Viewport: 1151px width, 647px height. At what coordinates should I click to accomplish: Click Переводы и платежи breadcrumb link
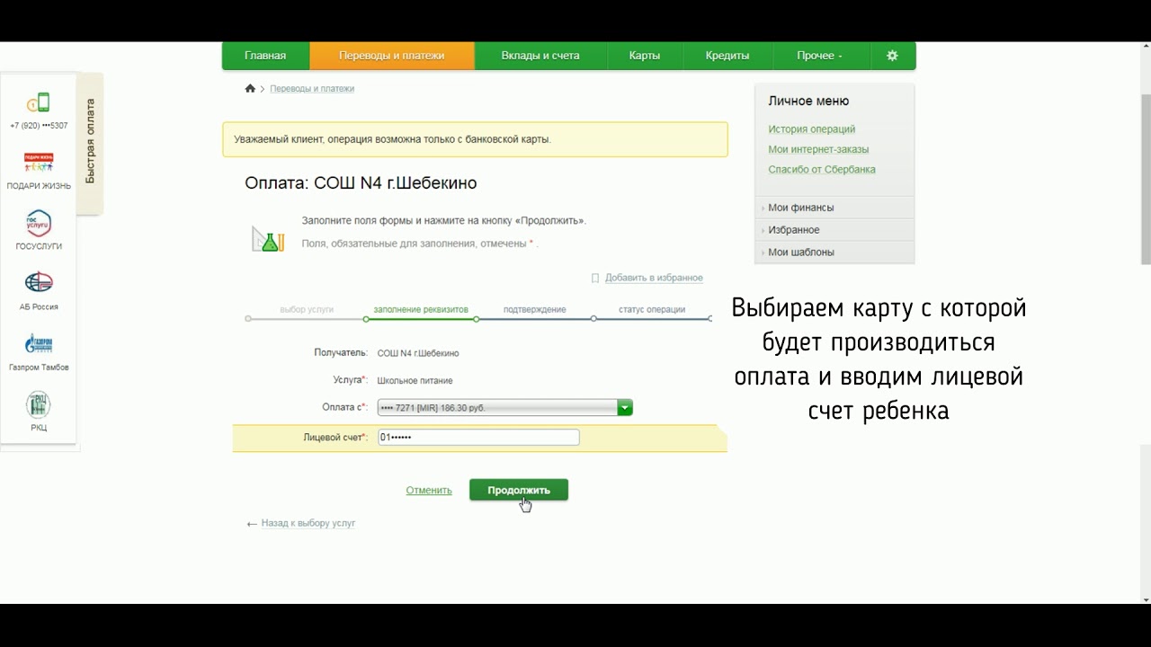312,89
